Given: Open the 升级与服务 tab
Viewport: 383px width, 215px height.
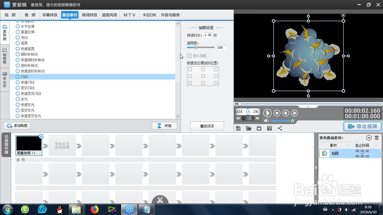Looking at the screenshot, I should [x=170, y=15].
